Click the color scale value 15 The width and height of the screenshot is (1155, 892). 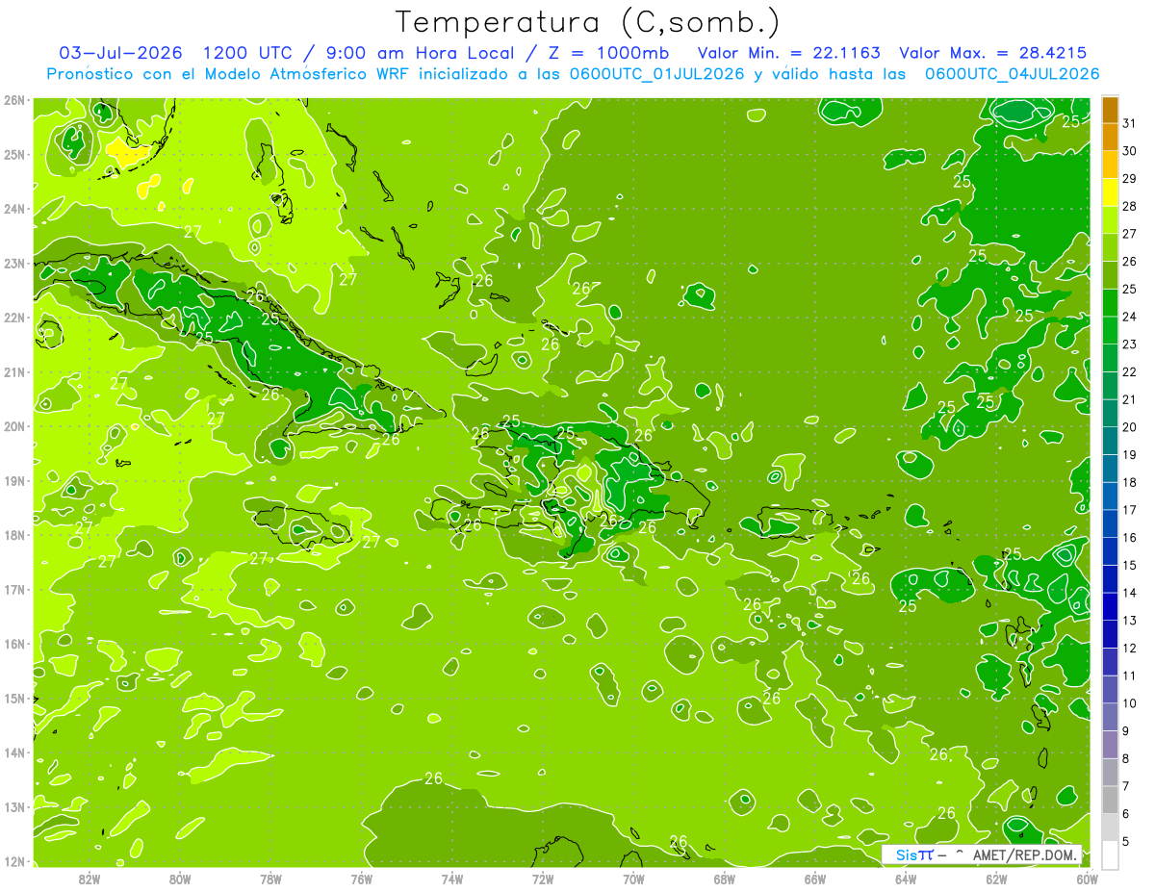[x=1130, y=566]
